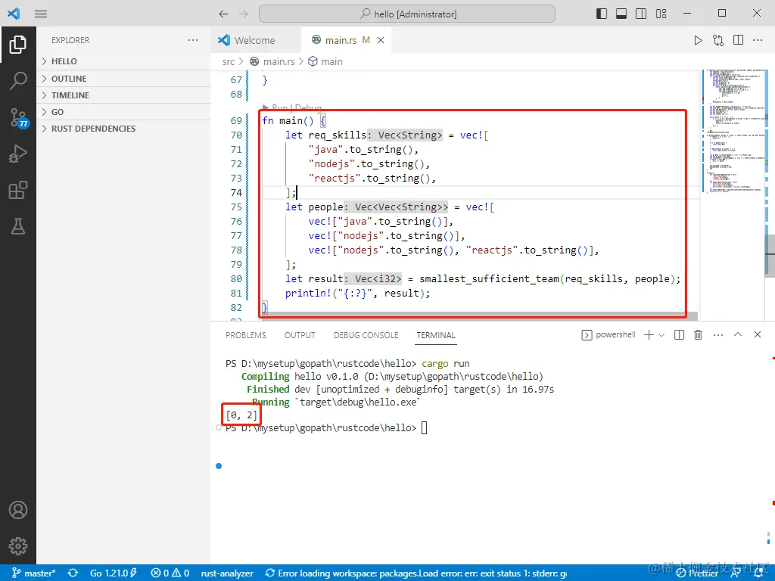Split the editor to the right

pos(739,40)
